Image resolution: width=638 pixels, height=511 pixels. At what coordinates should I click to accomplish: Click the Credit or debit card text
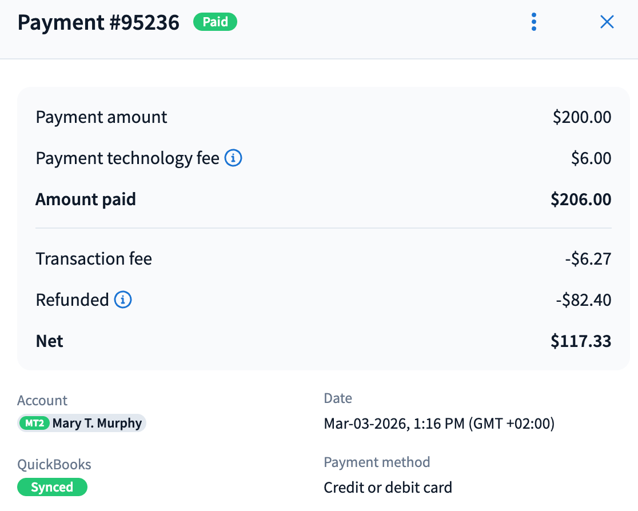388,488
